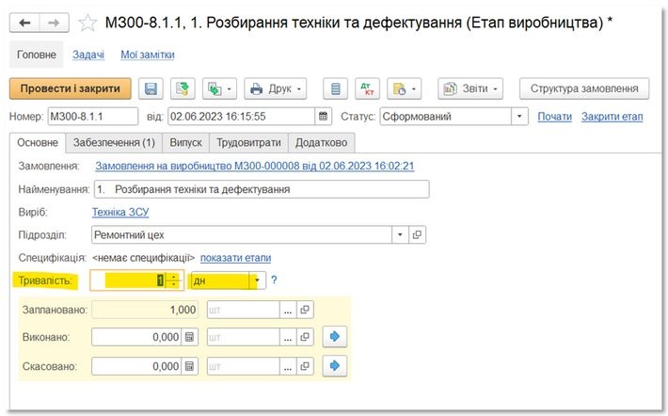Expand the Звіти reports dropdown
Viewport: 668px width, 416px height.
pos(469,89)
